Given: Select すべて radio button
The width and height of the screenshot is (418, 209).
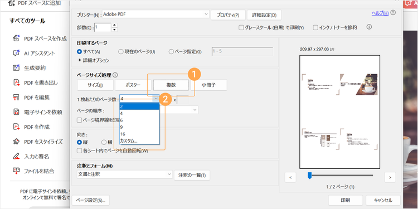Looking at the screenshot, I should pyautogui.click(x=79, y=51).
